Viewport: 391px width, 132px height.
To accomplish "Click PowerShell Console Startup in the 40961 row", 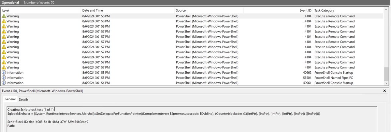I will pos(334,83).
